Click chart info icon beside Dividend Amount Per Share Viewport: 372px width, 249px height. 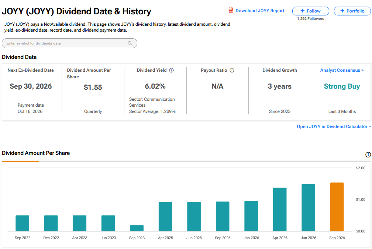point(368,154)
